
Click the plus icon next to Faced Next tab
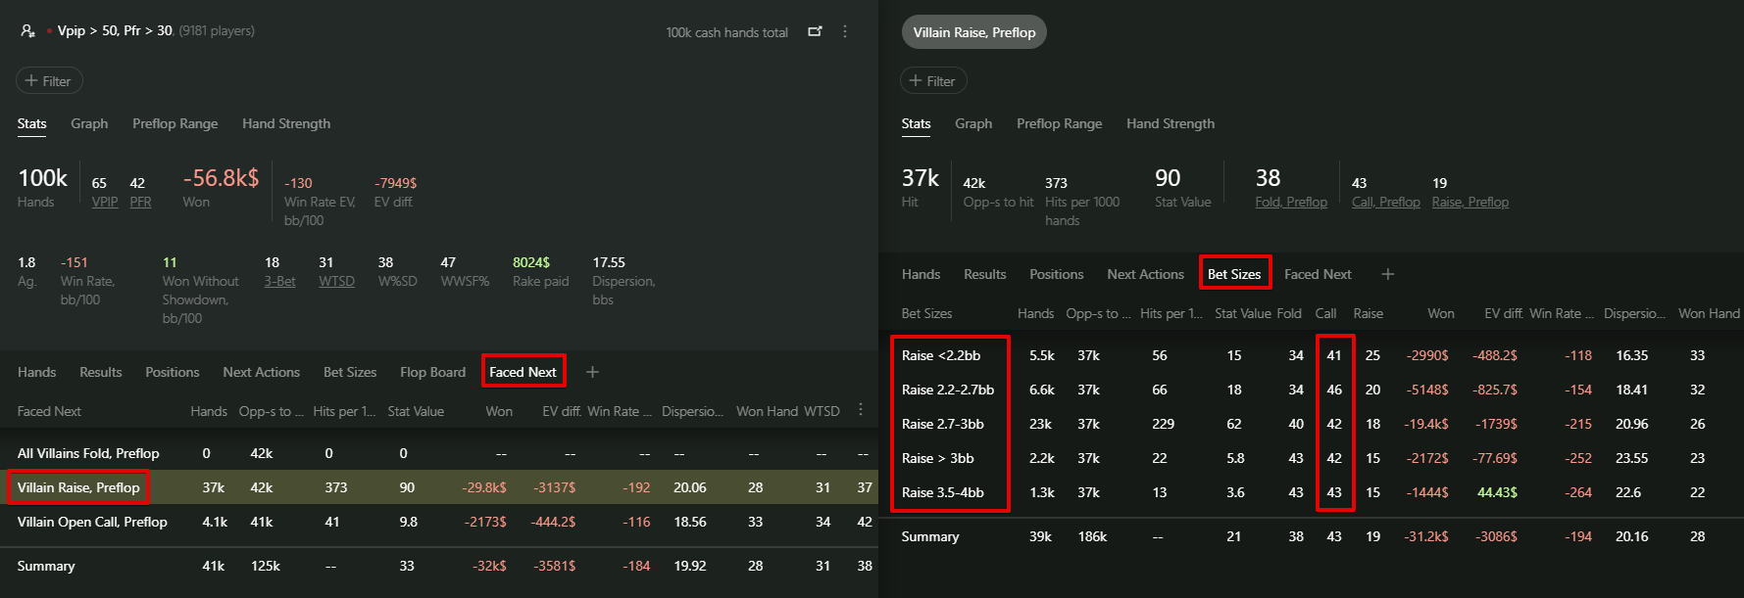coord(592,372)
